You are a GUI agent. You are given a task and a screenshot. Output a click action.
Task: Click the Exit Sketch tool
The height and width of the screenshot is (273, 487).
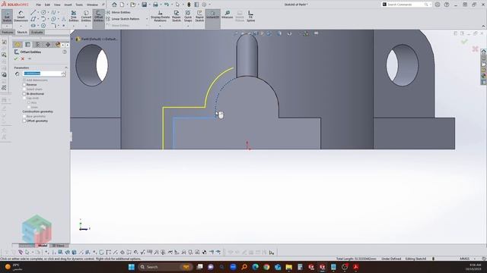(x=7, y=16)
